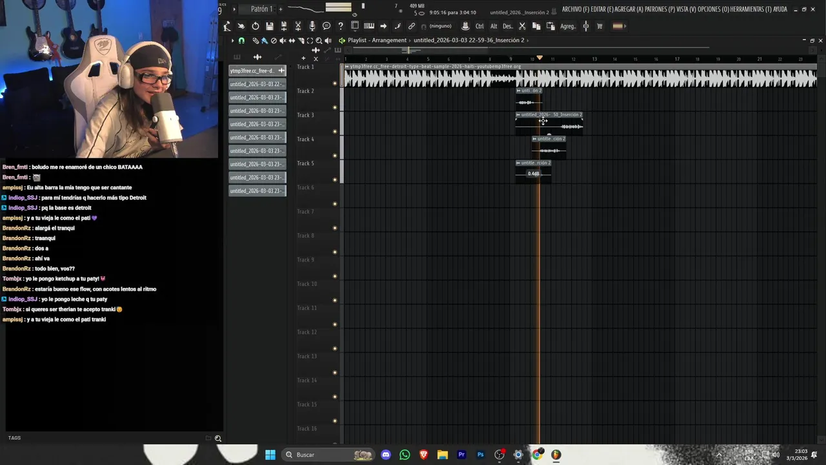Expand arrow left of Patrón 1
This screenshot has height=465, width=826.
click(x=234, y=9)
